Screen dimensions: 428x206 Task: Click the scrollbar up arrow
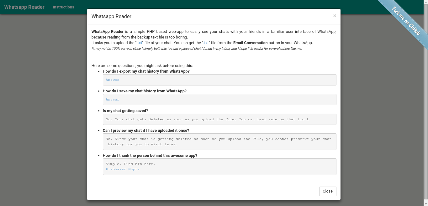[425, 2]
